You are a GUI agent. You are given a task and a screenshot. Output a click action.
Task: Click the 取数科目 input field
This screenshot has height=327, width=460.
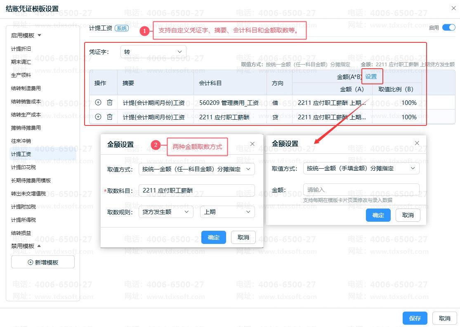pos(196,190)
